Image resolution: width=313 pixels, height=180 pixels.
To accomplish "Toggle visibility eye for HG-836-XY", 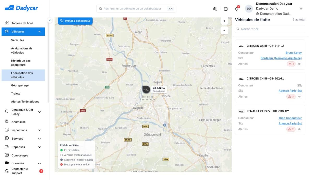I will point(299,129).
